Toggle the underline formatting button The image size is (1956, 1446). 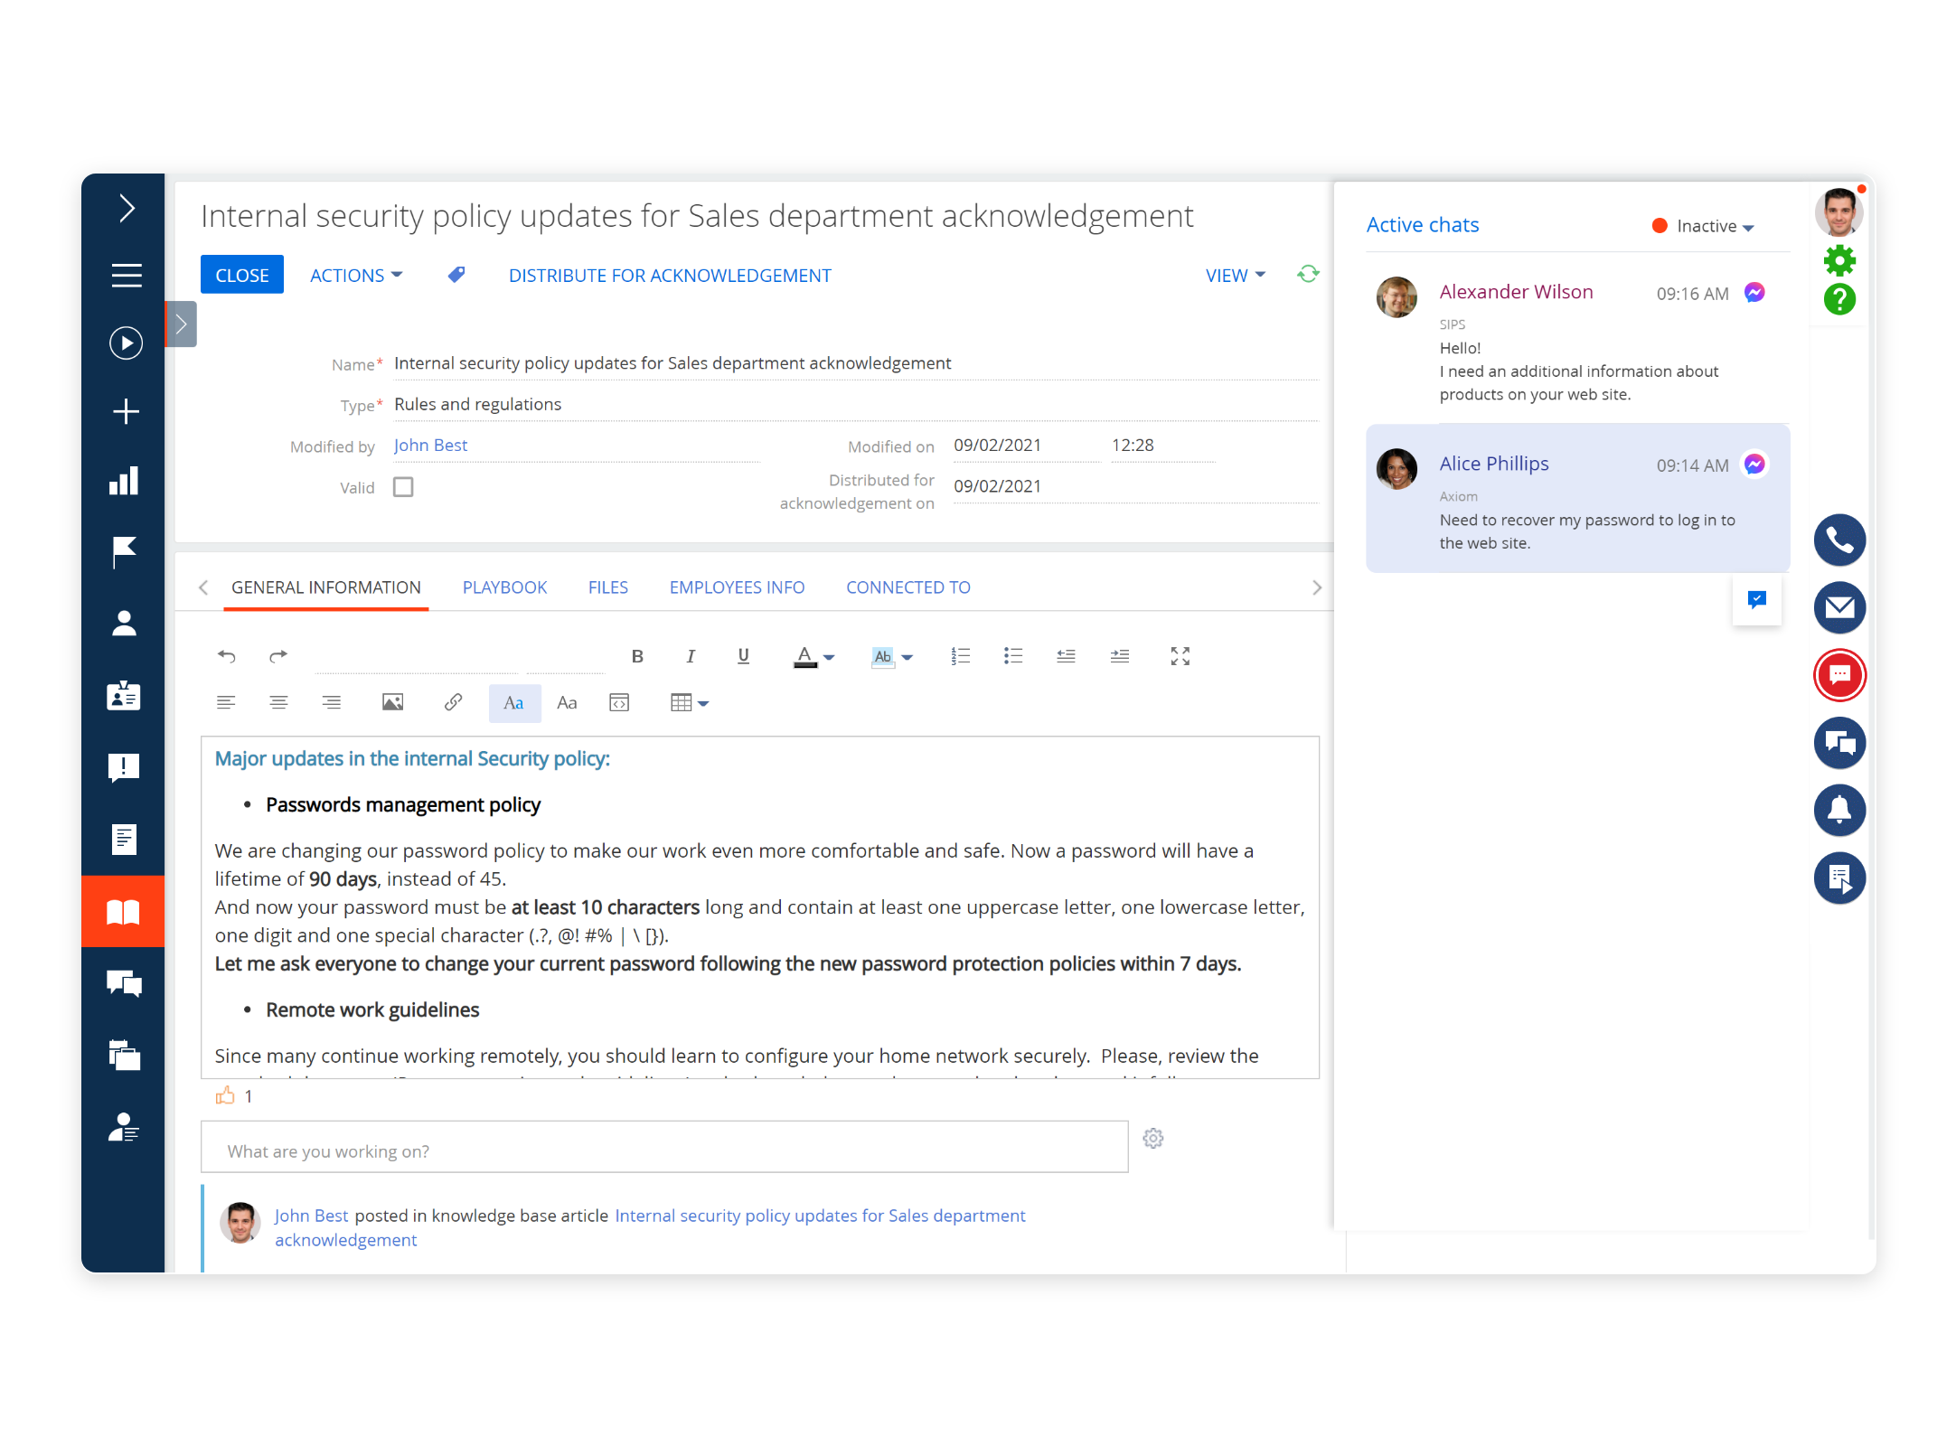point(743,656)
